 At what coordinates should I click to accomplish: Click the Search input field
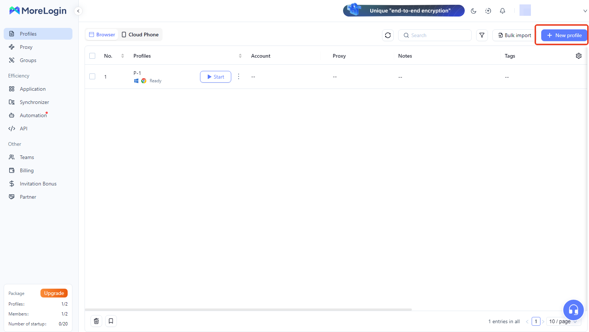coord(438,35)
